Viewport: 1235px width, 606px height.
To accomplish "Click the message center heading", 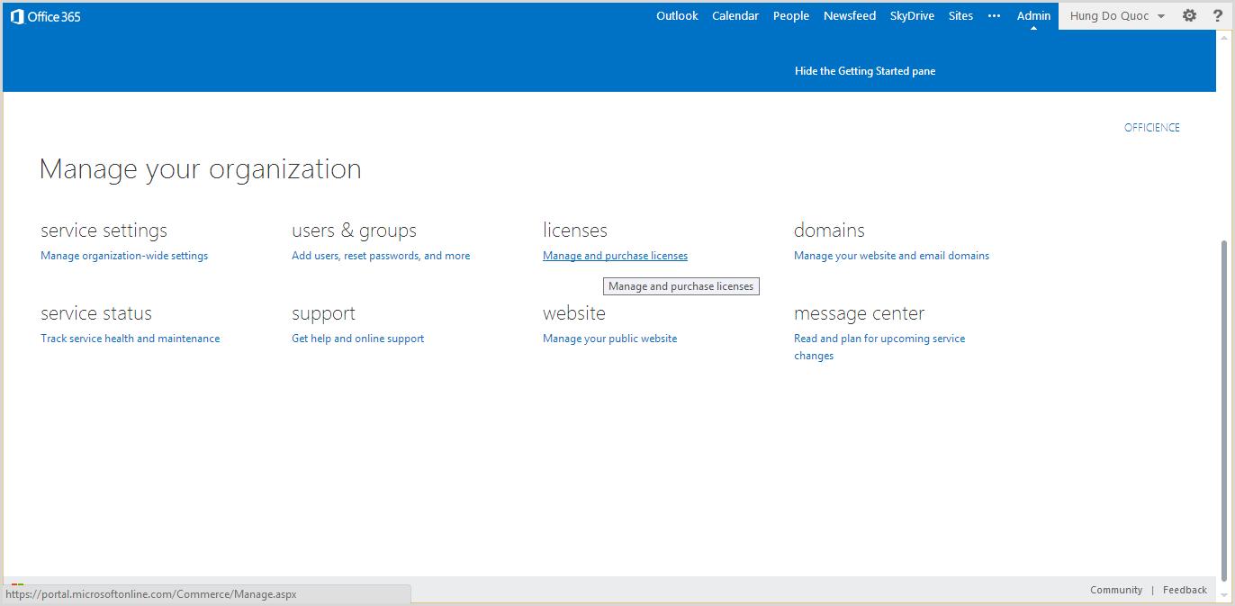I will coord(859,313).
